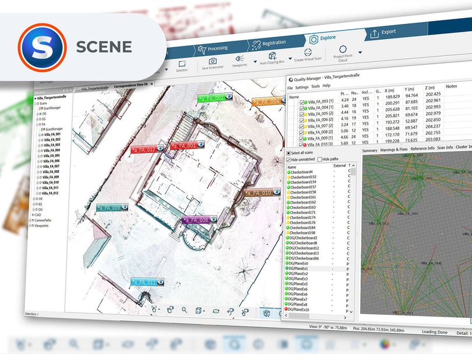Check the Select all scans checkbox
472x354 pixels.
(x=288, y=153)
